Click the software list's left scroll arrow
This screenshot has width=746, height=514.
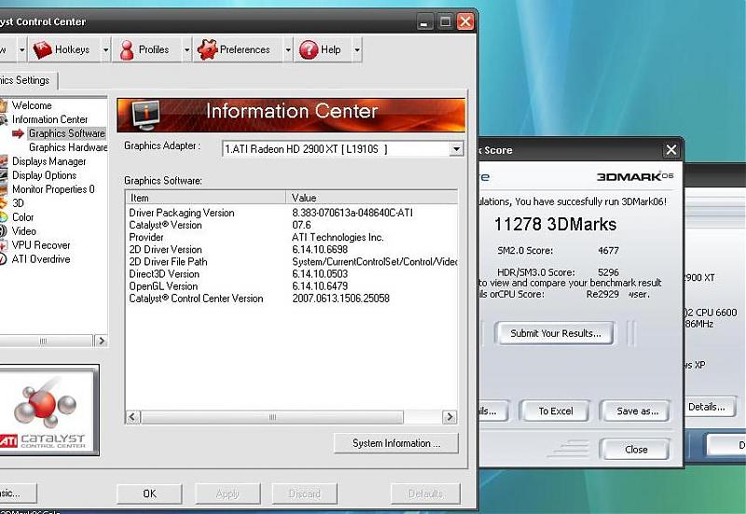coord(132,417)
